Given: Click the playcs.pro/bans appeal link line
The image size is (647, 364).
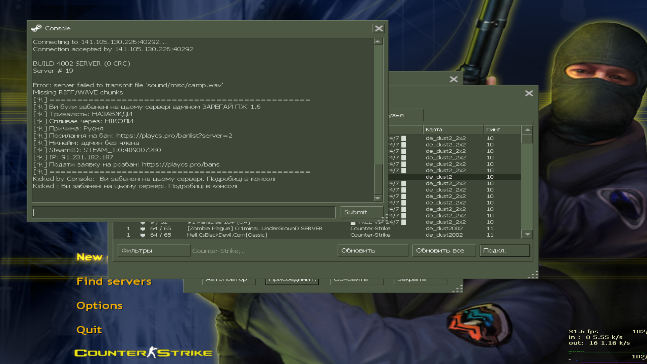Looking at the screenshot, I should click(x=126, y=164).
